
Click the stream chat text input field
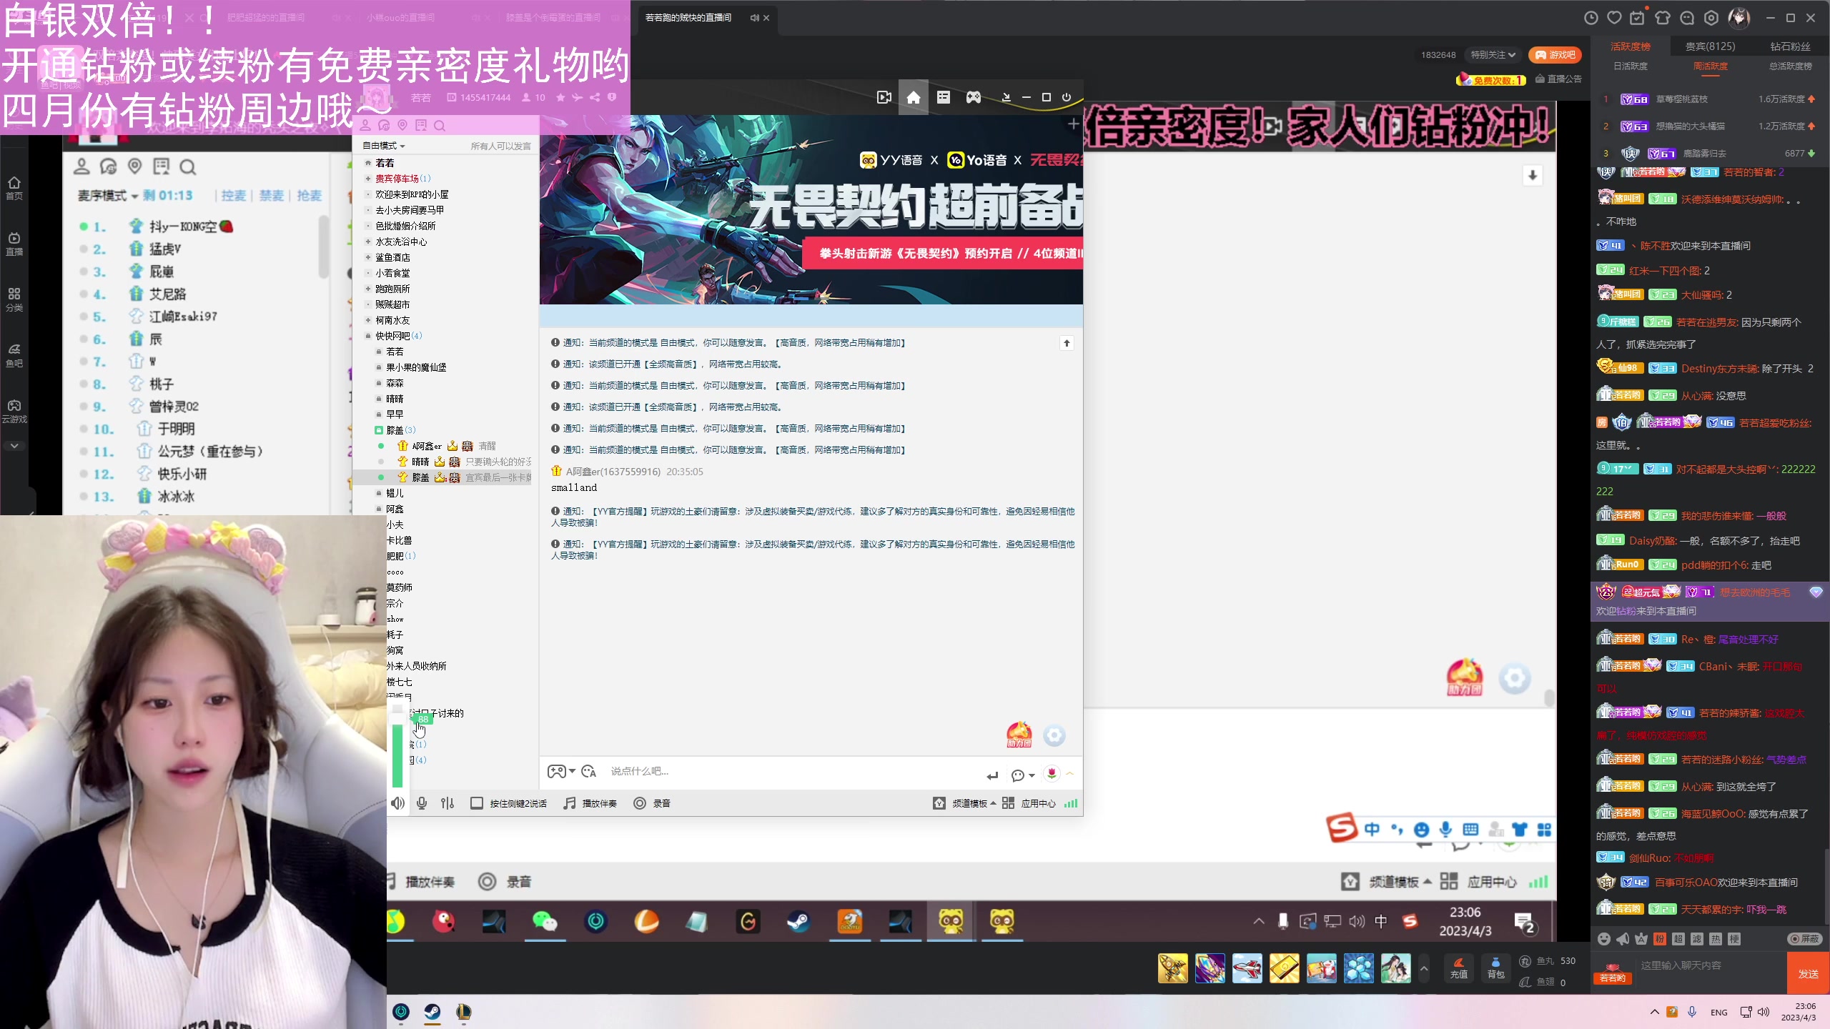(x=1711, y=966)
